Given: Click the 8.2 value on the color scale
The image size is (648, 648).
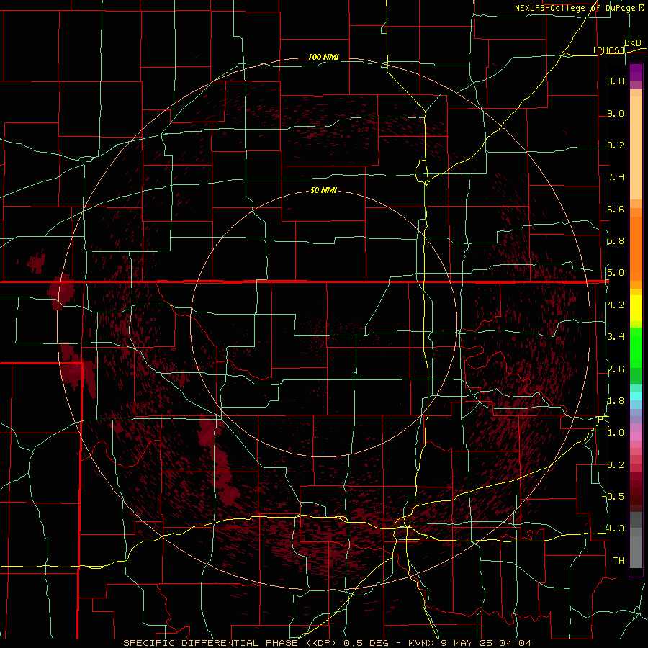Looking at the screenshot, I should coord(616,145).
